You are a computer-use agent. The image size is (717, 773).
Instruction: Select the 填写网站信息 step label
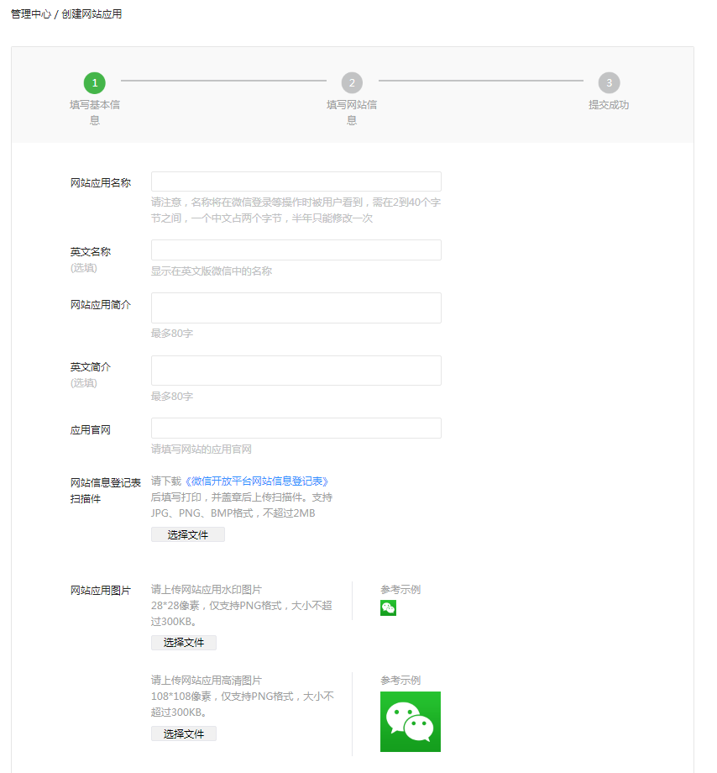(x=352, y=113)
